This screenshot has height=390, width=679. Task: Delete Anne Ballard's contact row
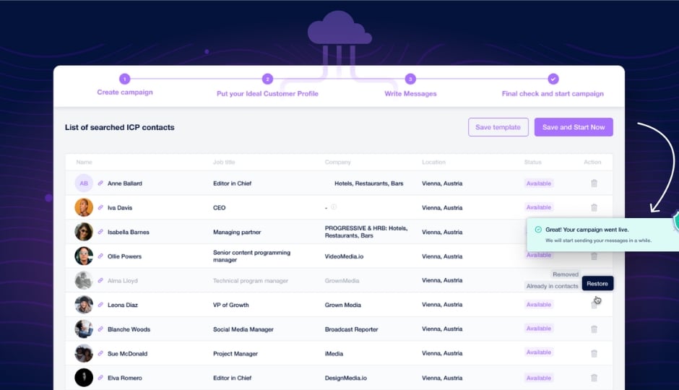pos(594,183)
